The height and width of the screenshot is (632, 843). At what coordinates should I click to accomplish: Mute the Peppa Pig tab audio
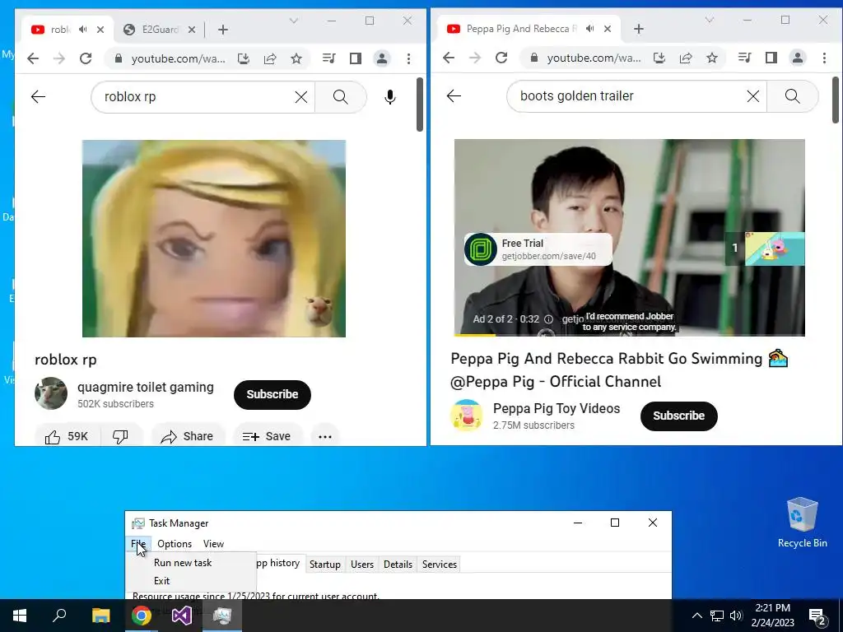coord(589,29)
